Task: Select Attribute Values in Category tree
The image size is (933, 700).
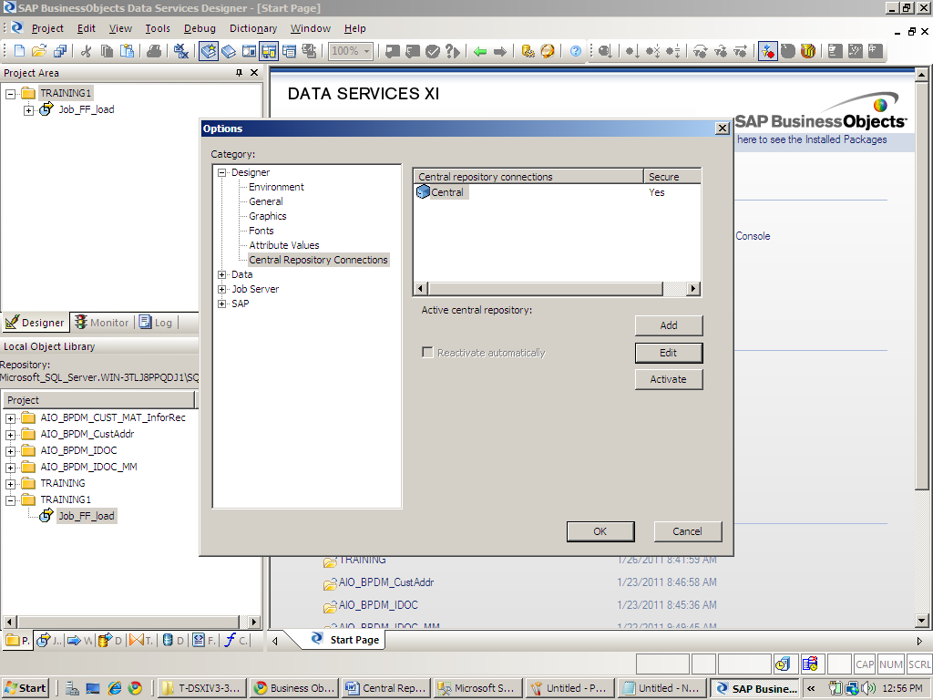Action: pos(284,245)
